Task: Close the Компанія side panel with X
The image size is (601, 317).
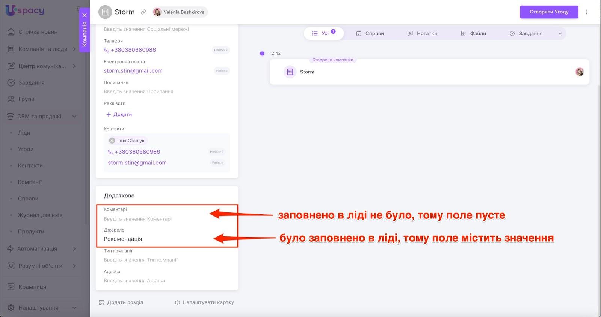Action: (x=85, y=15)
